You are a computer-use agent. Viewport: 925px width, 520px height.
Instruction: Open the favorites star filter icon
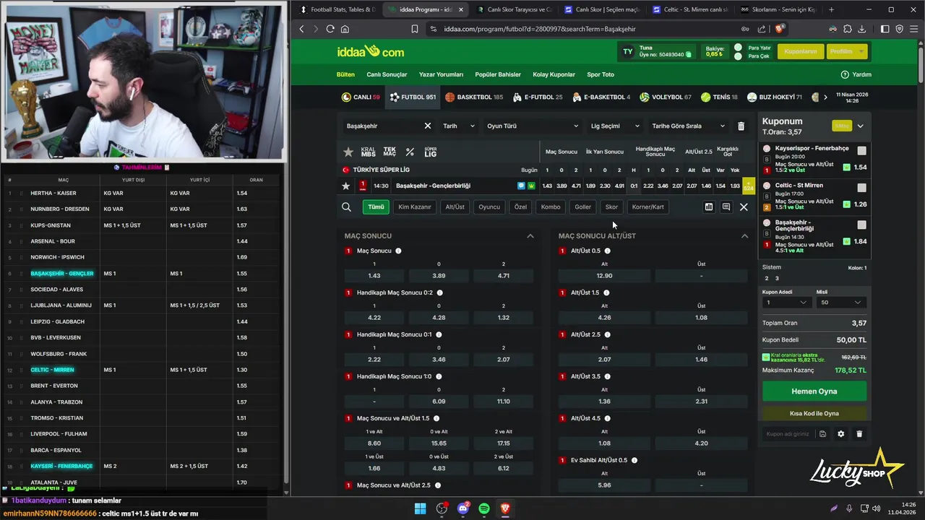click(x=348, y=152)
